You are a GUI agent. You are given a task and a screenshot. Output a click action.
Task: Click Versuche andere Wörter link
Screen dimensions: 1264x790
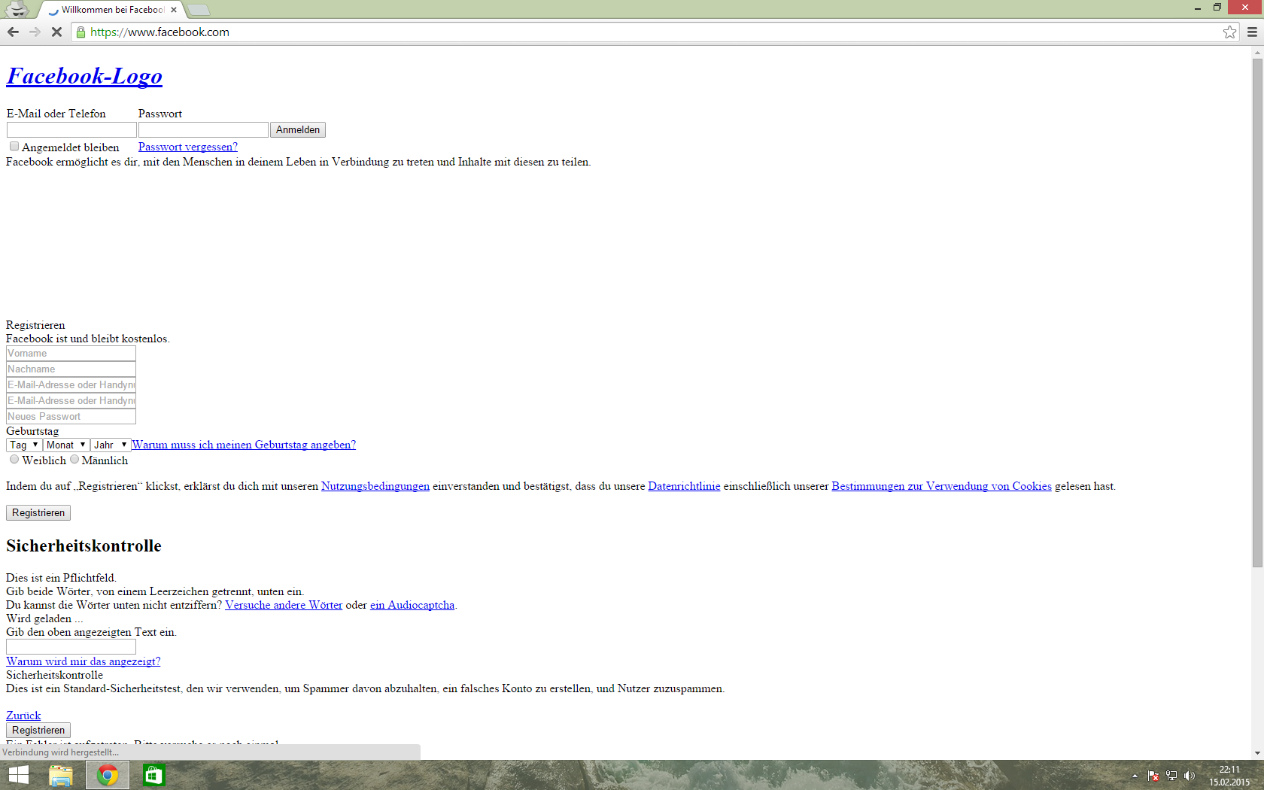point(284,605)
